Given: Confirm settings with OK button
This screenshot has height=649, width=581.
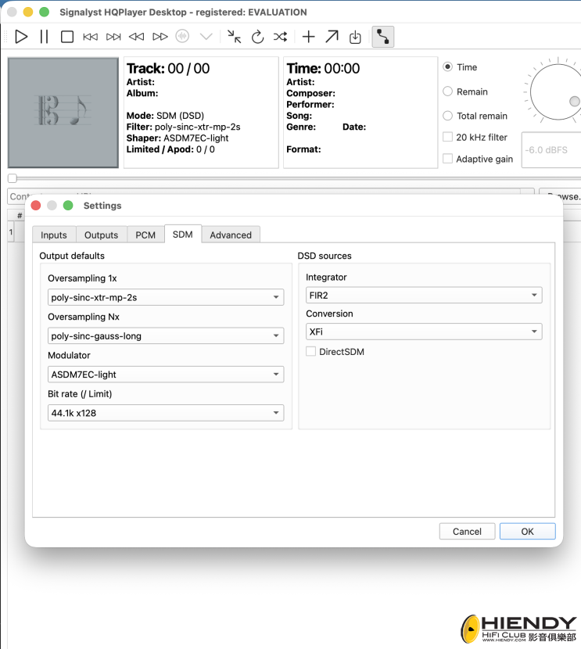Looking at the screenshot, I should 527,532.
